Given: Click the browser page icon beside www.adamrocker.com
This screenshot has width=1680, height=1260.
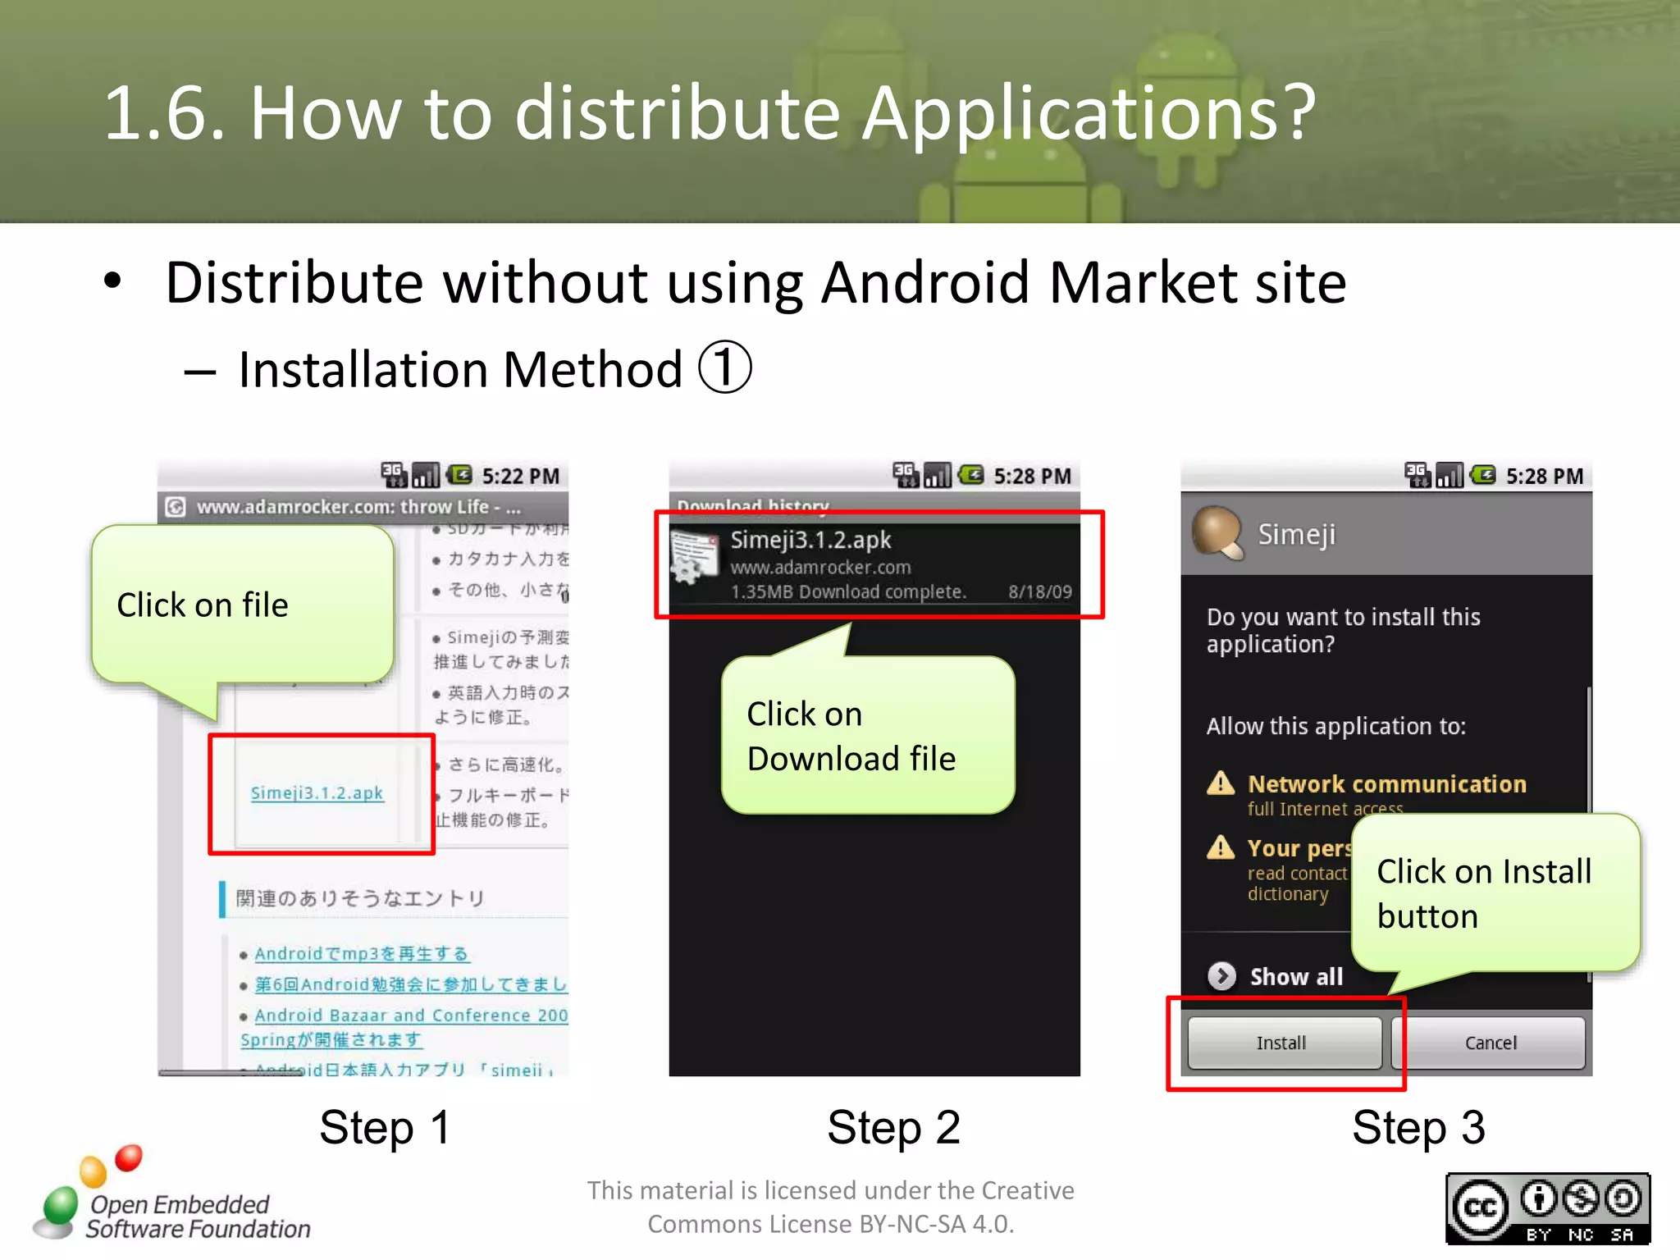Looking at the screenshot, I should pos(176,507).
